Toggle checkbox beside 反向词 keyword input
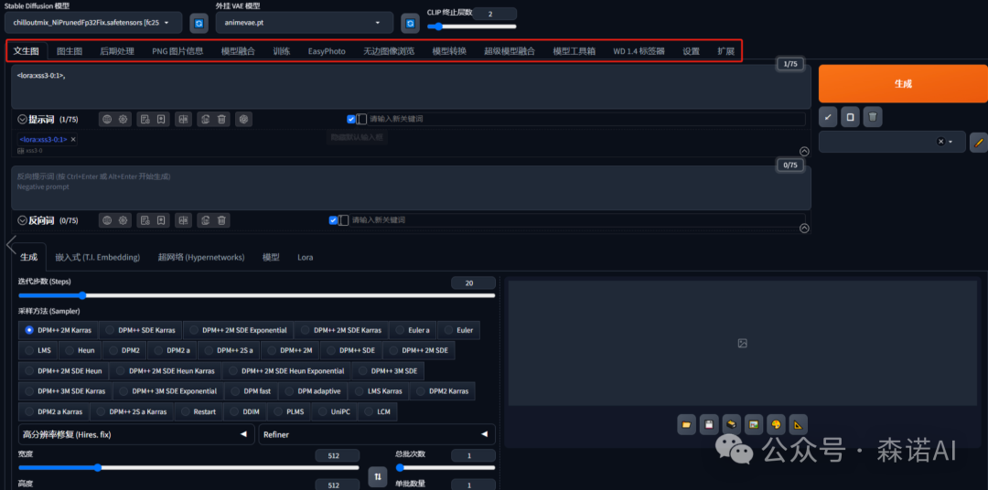The width and height of the screenshot is (988, 490). (333, 220)
